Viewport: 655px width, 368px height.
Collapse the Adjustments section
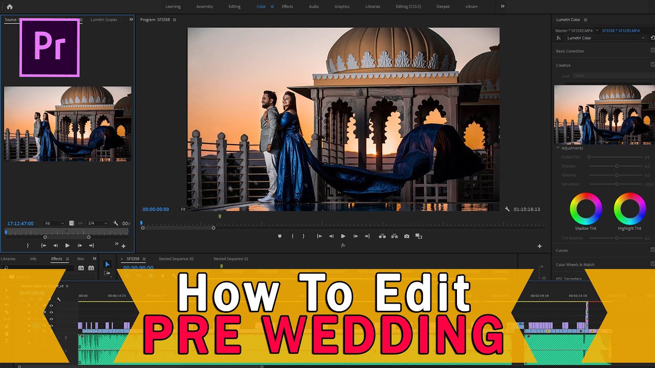[x=558, y=148]
